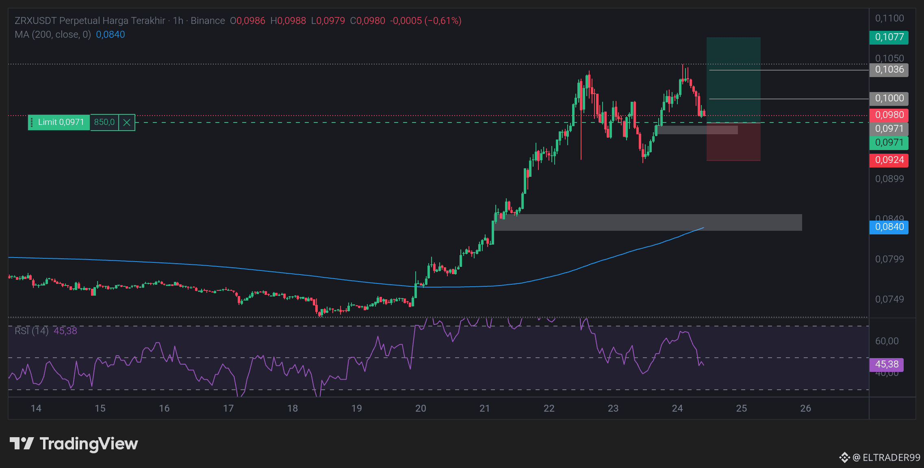
Task: Click date 17 on the time axis
Action: tap(228, 408)
